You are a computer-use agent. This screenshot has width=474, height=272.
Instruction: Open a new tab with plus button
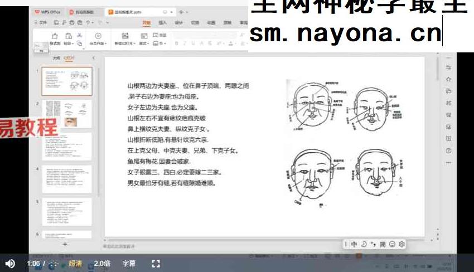[x=181, y=12]
